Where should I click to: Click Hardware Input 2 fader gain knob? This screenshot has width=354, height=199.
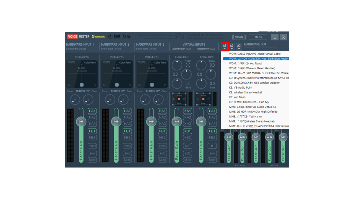[116, 122]
